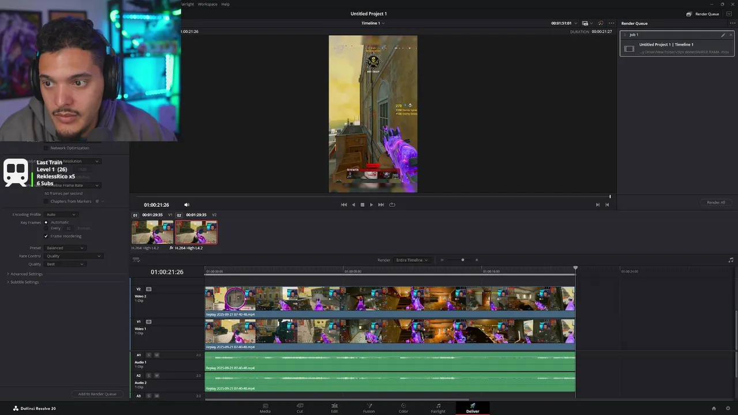Open the Fusion page

tap(369, 408)
